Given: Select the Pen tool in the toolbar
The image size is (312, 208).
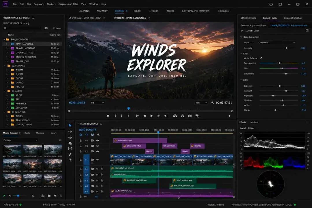Looking at the screenshot, I should [x=70, y=154].
